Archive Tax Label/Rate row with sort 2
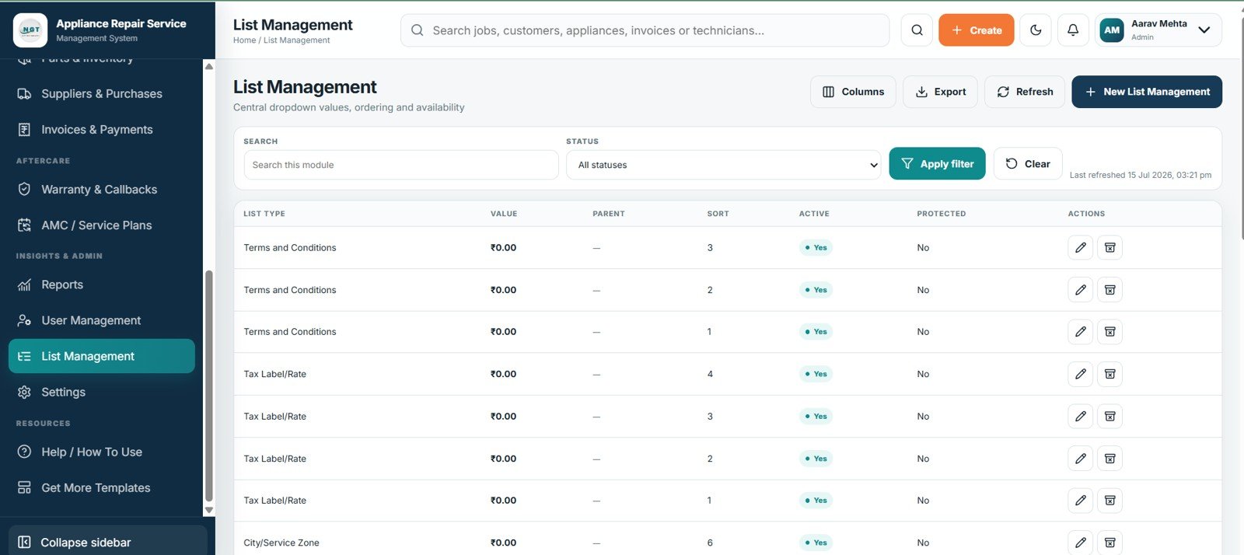This screenshot has width=1244, height=555. (1109, 459)
